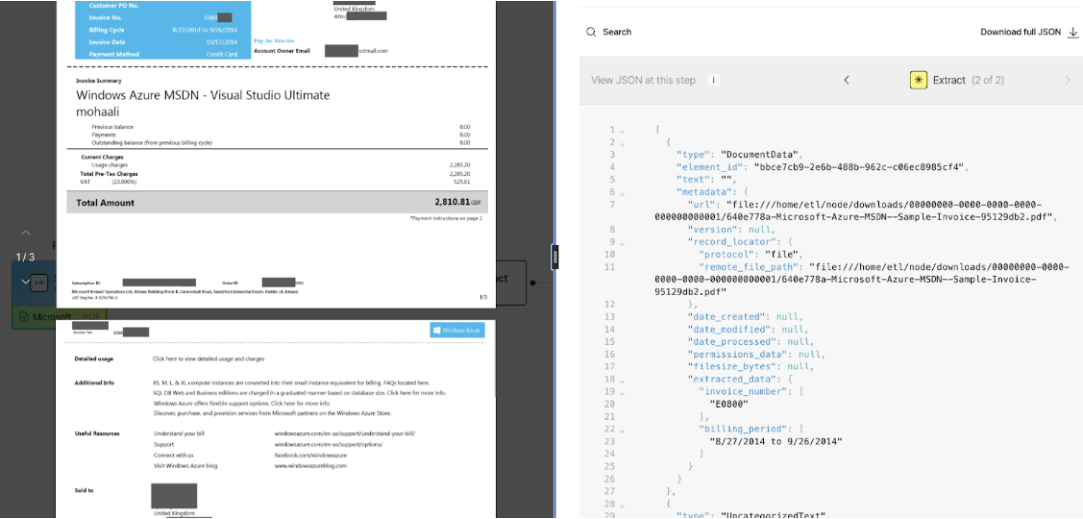Click the yellow Extract step icon
This screenshot has width=1083, height=519.
pyautogui.click(x=918, y=80)
